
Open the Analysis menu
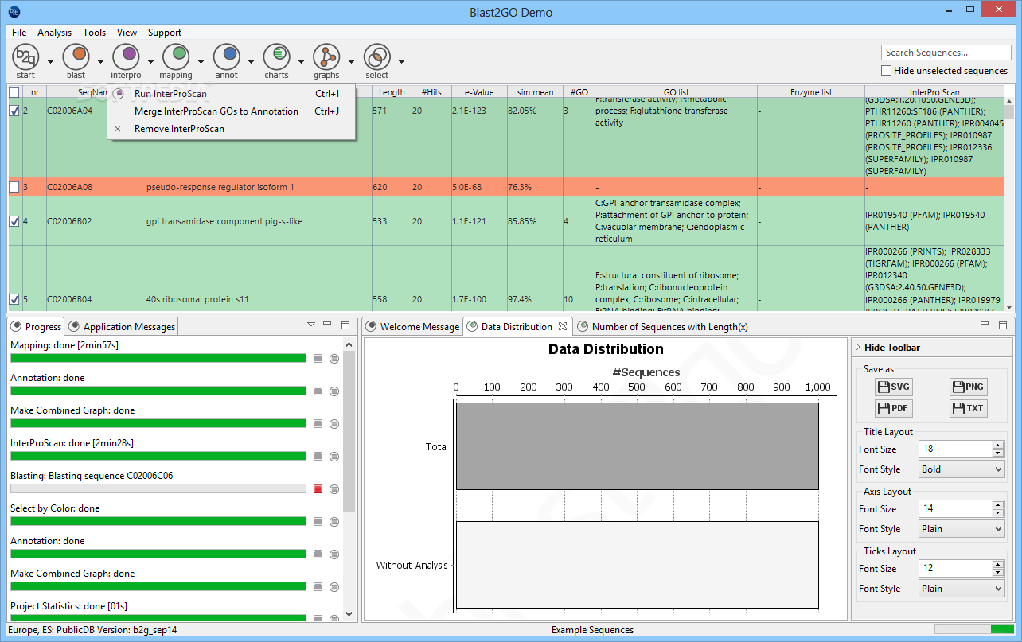55,33
